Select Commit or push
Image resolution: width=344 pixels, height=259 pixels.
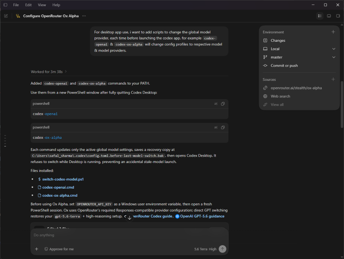299,66
